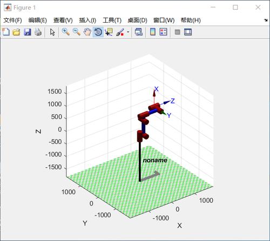The height and width of the screenshot is (241, 270).
Task: Print the figure using the printer icon
Action: (x=38, y=32)
